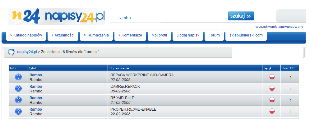310x119 pixels.
Task: Click Polish flag in REPACK.WORKPRINT.XviD-CAMERA row
Action: point(272,77)
